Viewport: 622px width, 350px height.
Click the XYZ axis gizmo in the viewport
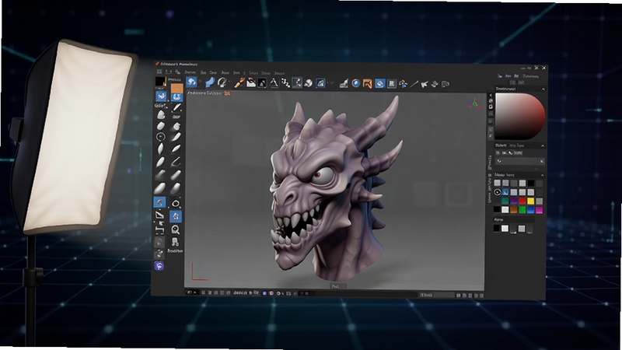click(x=474, y=104)
